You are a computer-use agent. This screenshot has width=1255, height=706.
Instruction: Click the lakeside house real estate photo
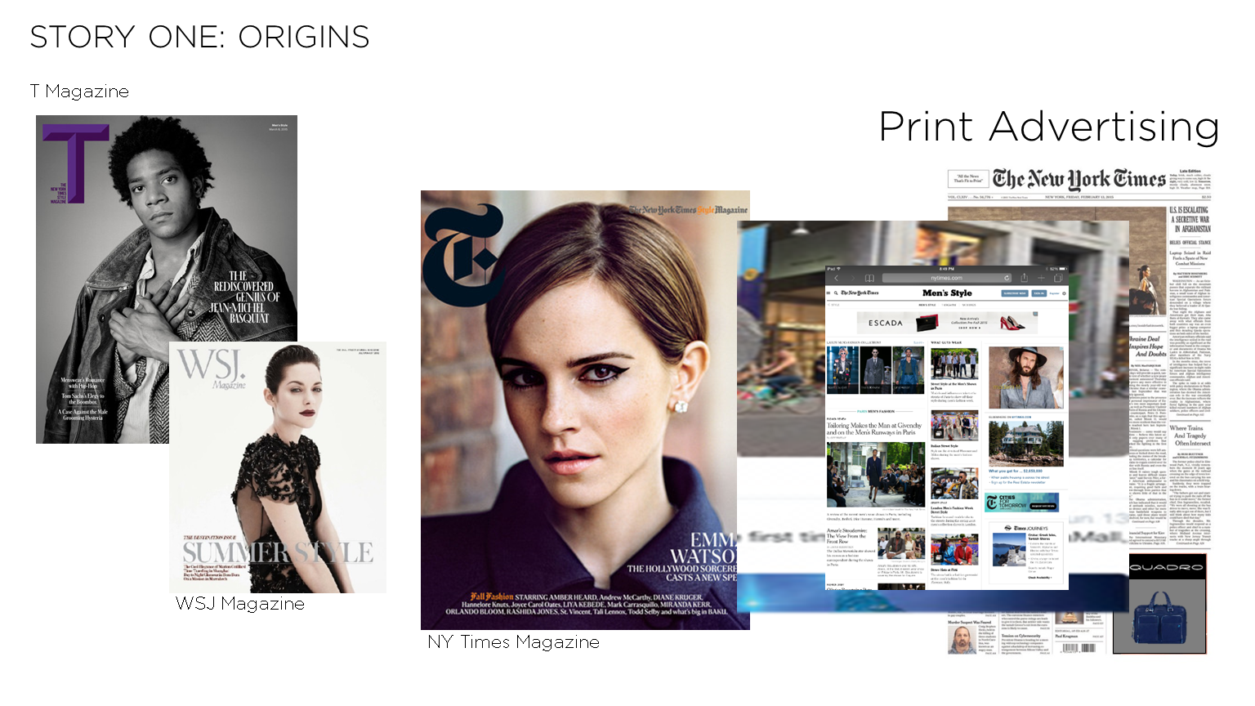tap(1026, 444)
